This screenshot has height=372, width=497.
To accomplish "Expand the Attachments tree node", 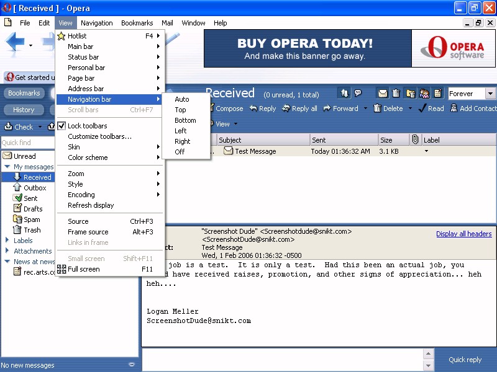I will (x=7, y=251).
